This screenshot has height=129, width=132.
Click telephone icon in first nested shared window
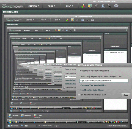[92, 20]
